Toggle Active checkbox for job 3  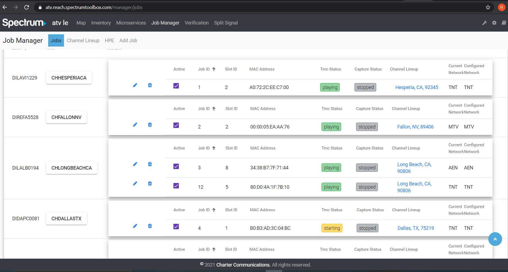pyautogui.click(x=176, y=166)
